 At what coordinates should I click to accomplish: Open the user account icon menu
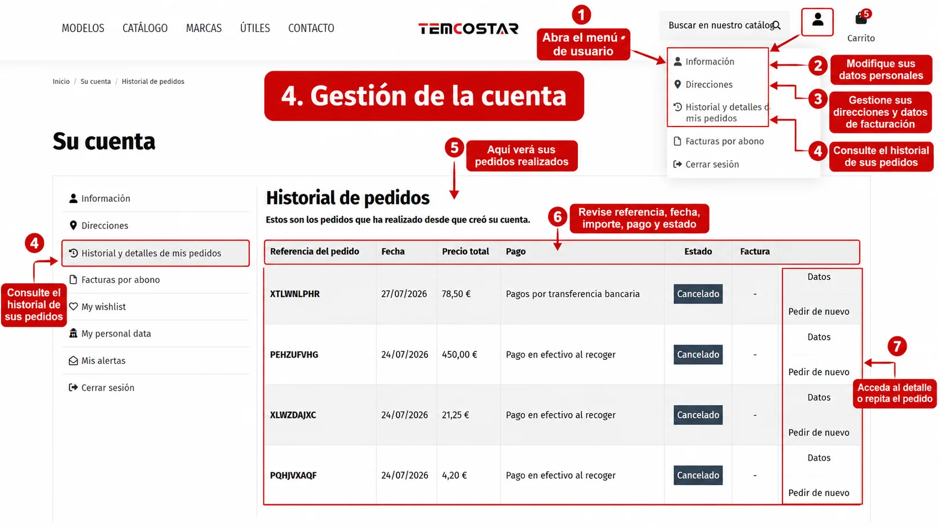pos(817,20)
